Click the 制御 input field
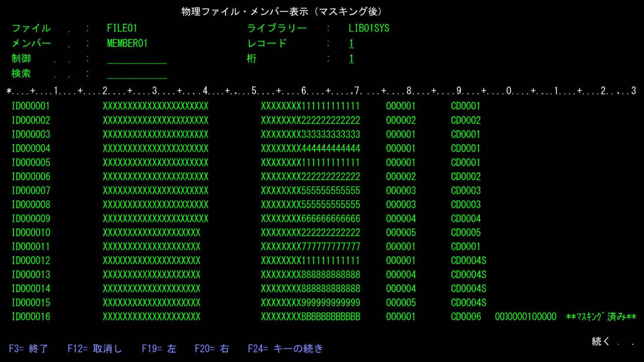Image resolution: width=644 pixels, height=362 pixels. coord(137,59)
